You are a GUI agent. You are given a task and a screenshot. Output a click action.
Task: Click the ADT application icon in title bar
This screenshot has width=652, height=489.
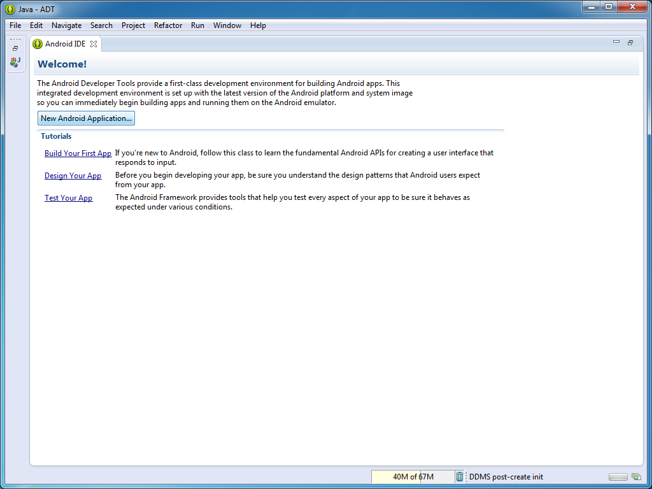pos(10,9)
